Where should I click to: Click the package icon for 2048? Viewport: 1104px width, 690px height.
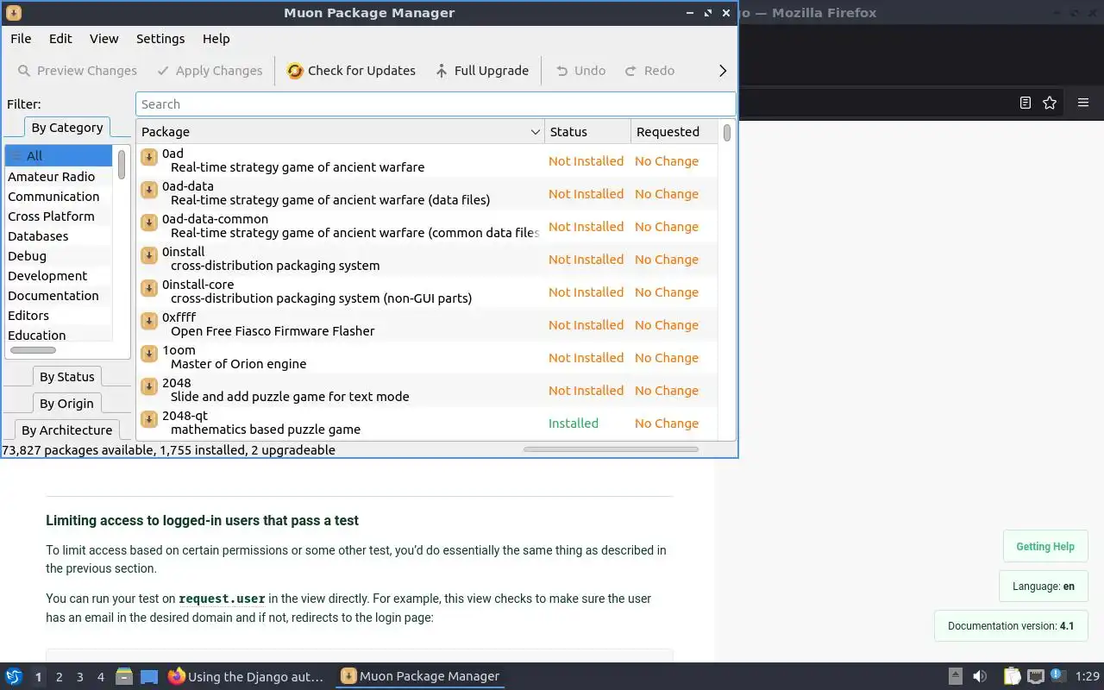tap(149, 386)
